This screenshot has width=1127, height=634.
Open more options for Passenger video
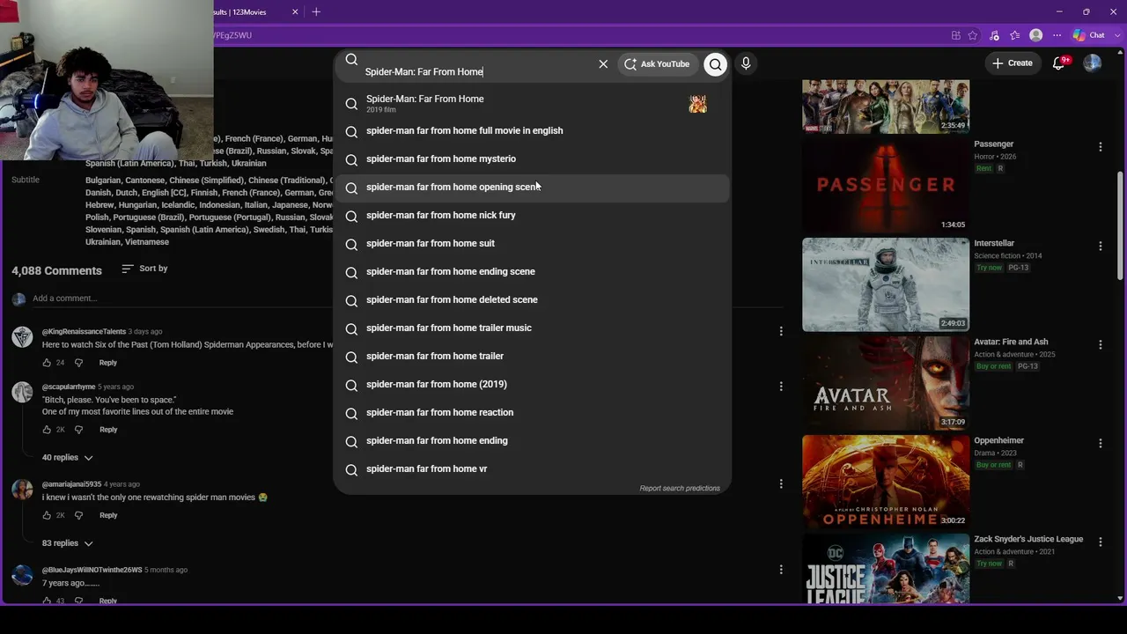click(x=1100, y=147)
